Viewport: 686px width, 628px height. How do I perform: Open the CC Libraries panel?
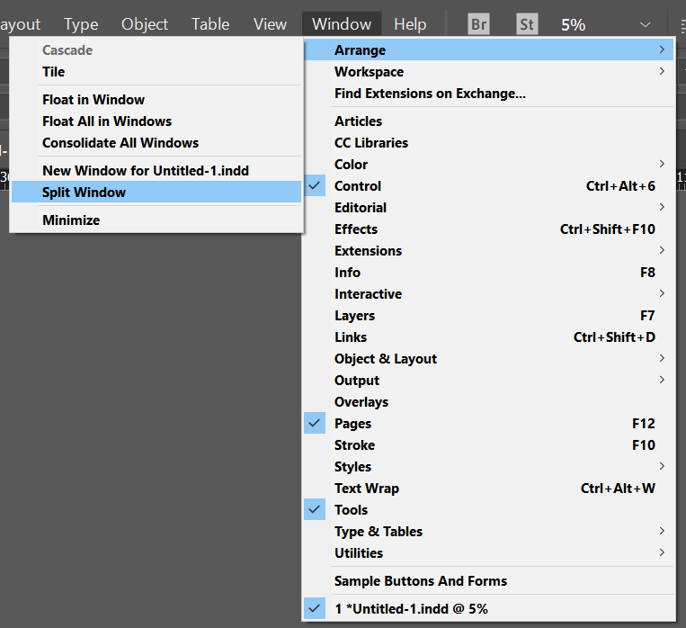489,143
